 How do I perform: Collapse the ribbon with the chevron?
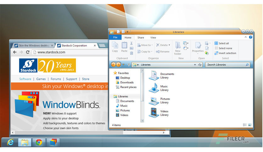(x=246, y=37)
